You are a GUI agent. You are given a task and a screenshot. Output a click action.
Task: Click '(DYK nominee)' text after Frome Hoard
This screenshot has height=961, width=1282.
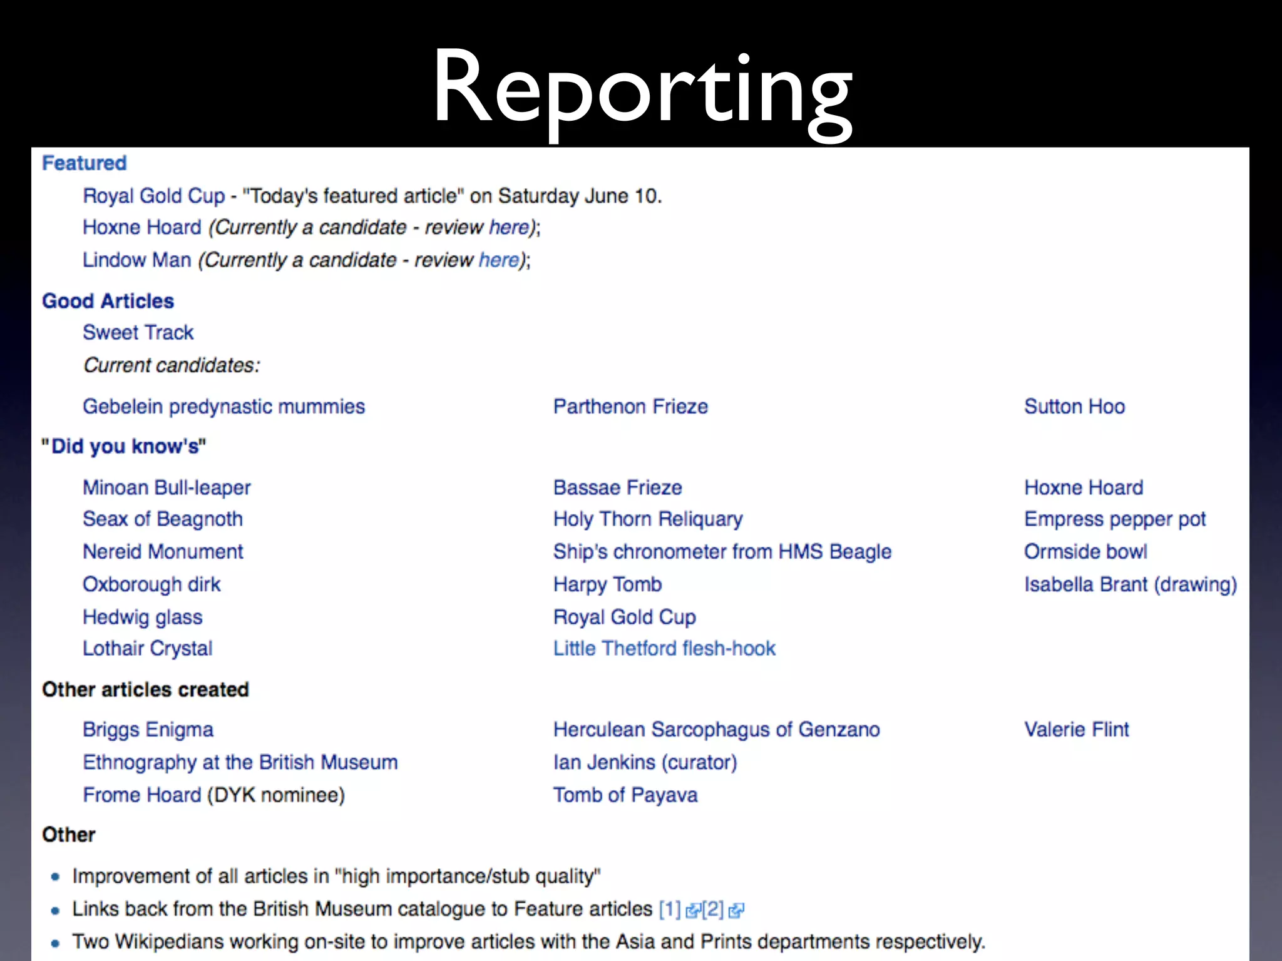tap(276, 795)
